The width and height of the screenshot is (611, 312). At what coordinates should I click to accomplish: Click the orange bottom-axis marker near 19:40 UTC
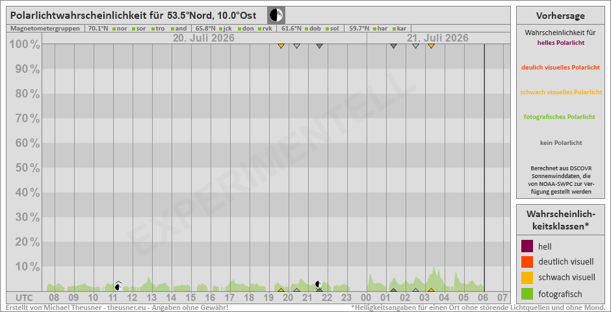tap(281, 290)
